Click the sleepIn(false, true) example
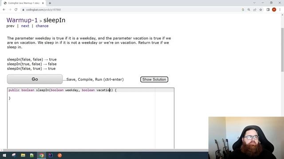This screenshot has width=284, height=159. pyautogui.click(x=31, y=68)
